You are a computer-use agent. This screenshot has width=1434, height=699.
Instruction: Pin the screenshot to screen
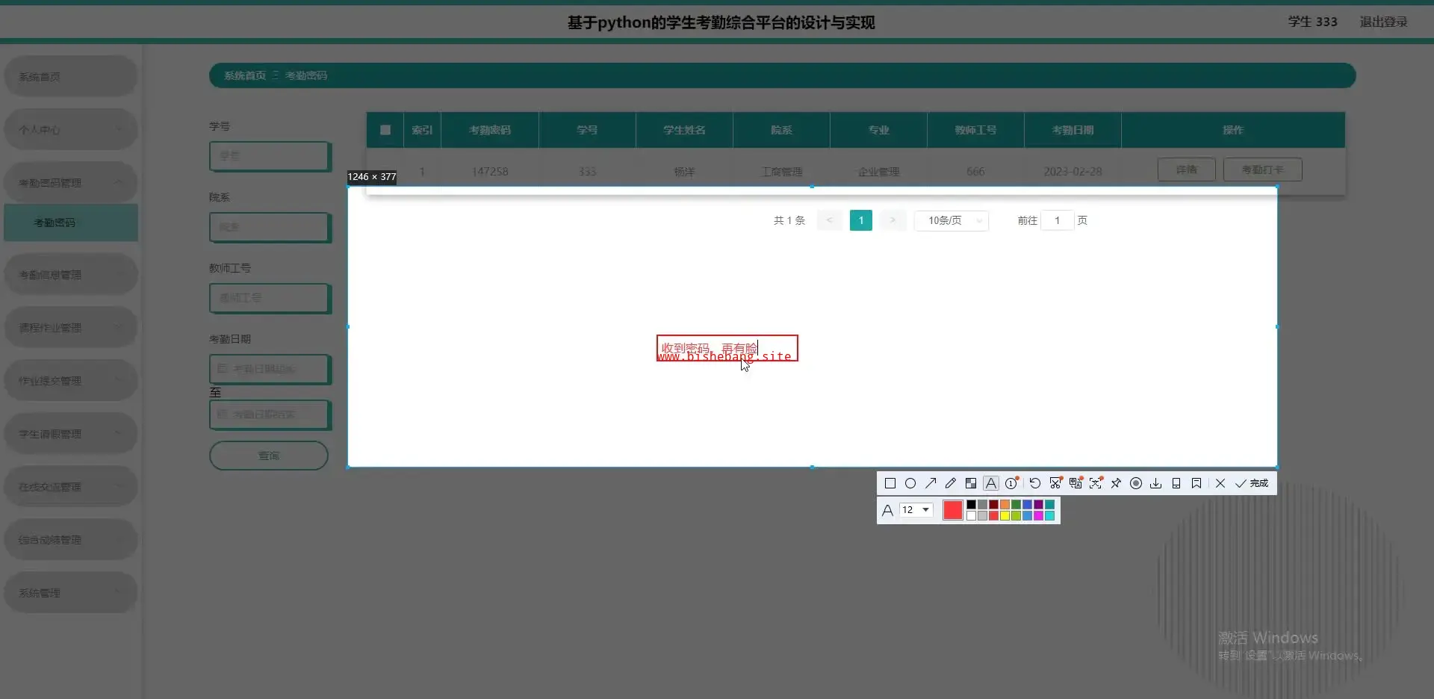pyautogui.click(x=1116, y=483)
